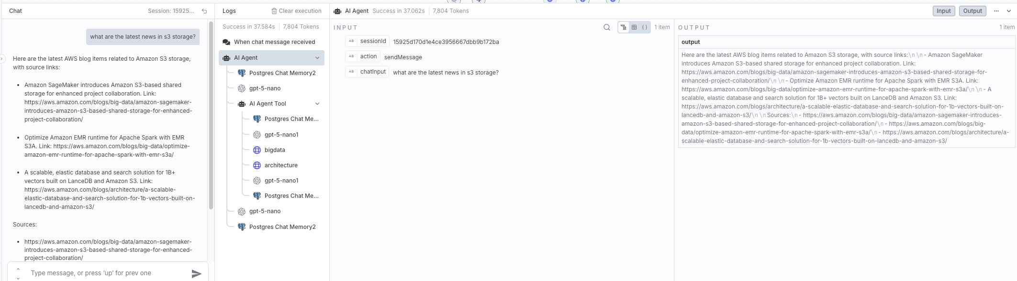The image size is (1017, 281).
Task: Select the chatInput field label
Action: 373,72
